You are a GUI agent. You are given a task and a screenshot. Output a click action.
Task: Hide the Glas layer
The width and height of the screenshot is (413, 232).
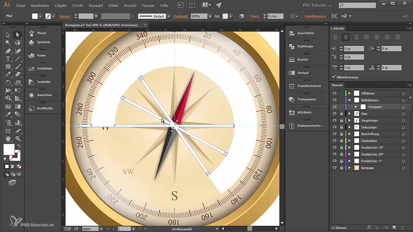click(335, 113)
